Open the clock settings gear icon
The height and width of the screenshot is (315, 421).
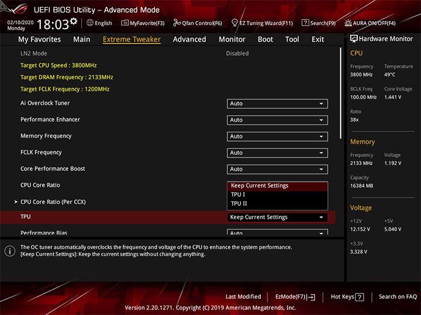[x=74, y=21]
